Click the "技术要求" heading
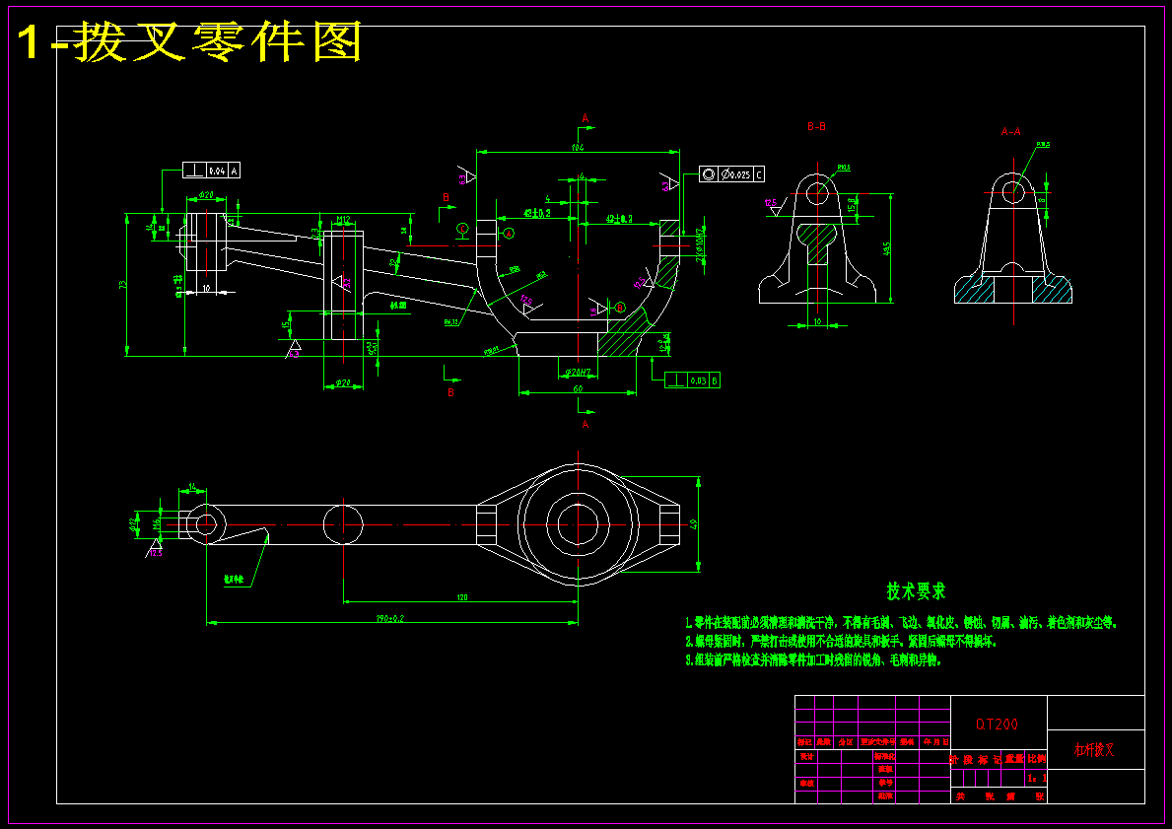Viewport: 1172px width, 829px height. pyautogui.click(x=916, y=591)
